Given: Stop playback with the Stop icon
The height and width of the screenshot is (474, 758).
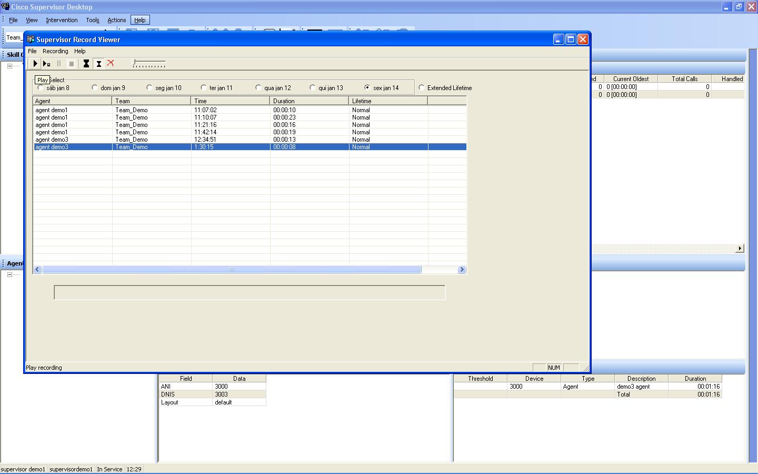Looking at the screenshot, I should pyautogui.click(x=72, y=64).
